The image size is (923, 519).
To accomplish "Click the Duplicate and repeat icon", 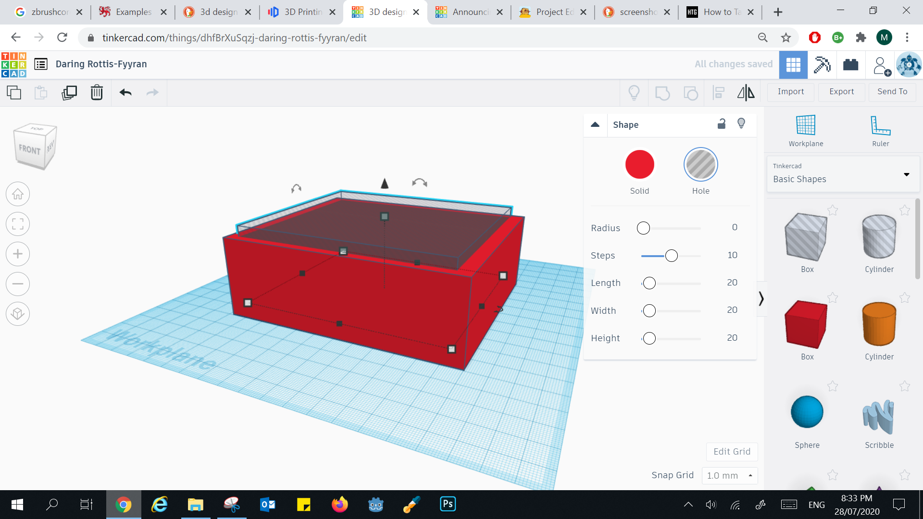I will pos(69,93).
